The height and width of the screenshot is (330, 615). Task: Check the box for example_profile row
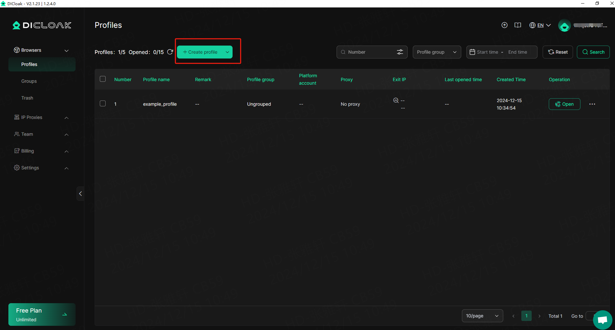pos(103,104)
